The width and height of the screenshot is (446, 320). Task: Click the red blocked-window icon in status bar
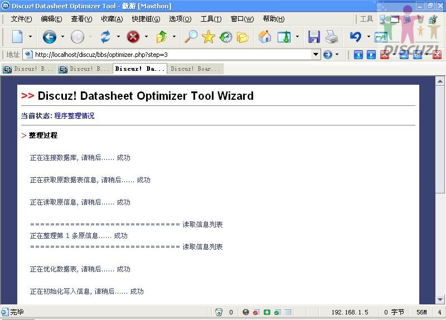pyautogui.click(x=256, y=312)
